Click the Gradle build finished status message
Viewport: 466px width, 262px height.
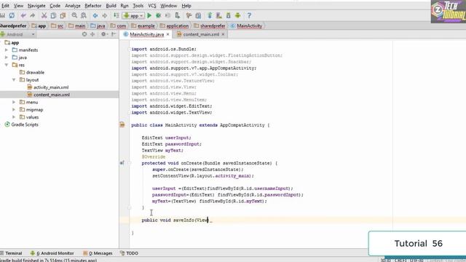(49, 260)
